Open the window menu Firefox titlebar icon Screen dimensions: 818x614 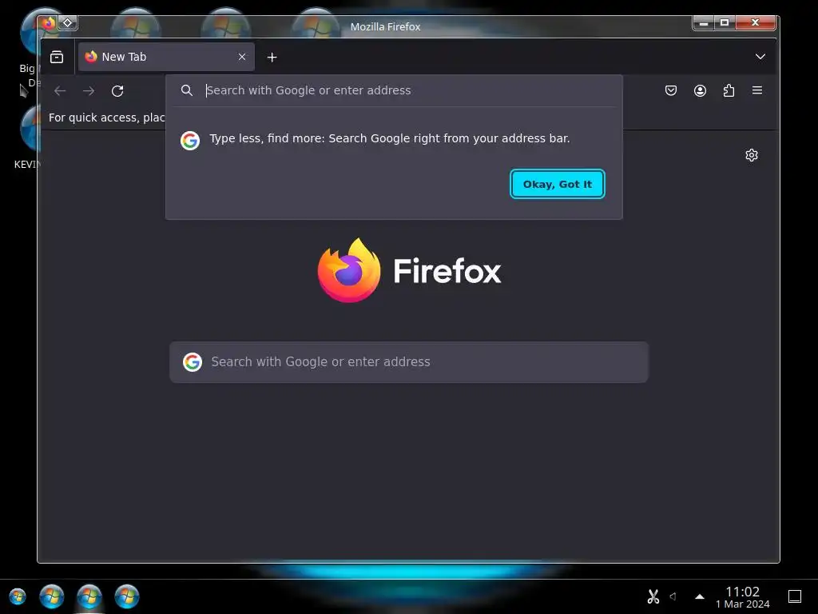click(49, 23)
